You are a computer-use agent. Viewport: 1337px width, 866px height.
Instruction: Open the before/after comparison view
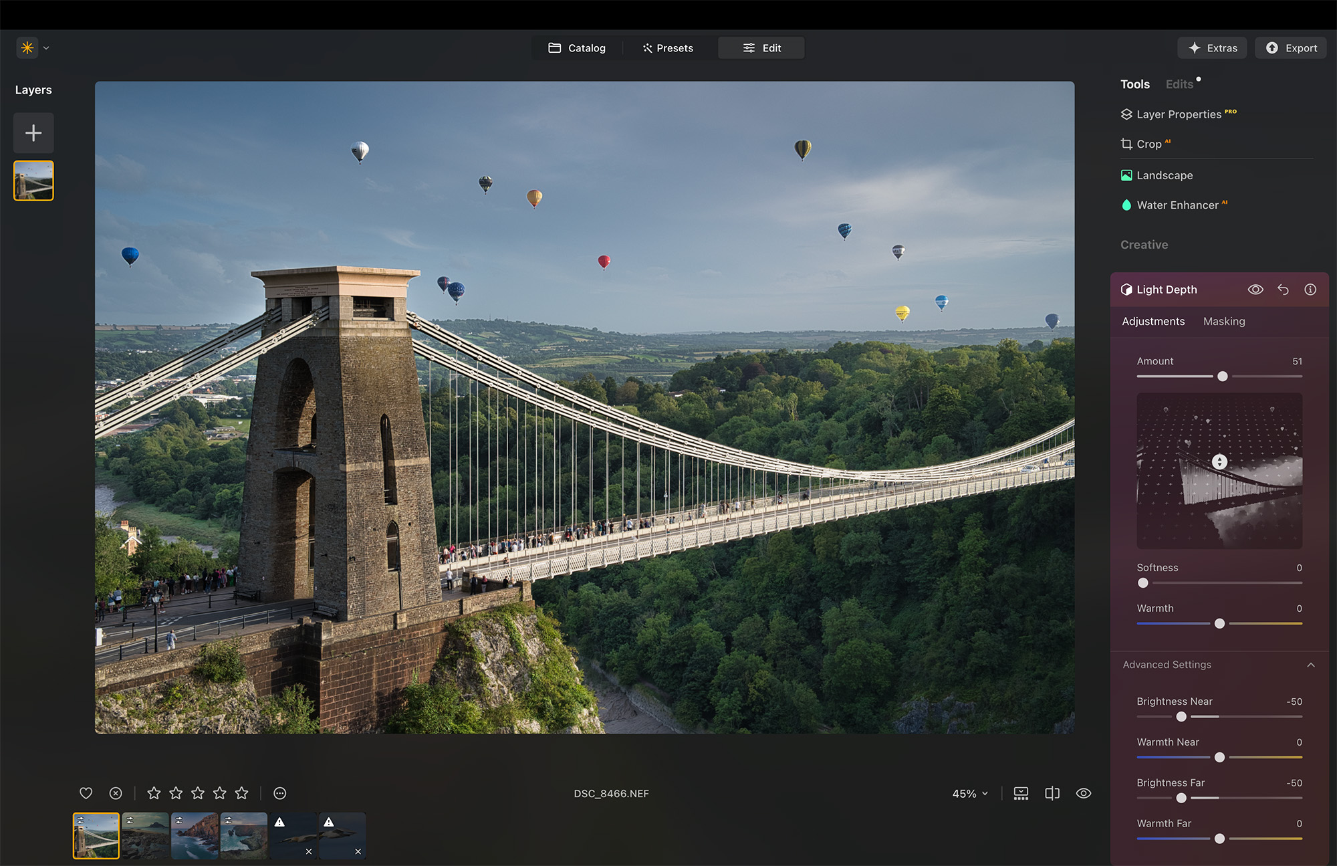pos(1052,793)
